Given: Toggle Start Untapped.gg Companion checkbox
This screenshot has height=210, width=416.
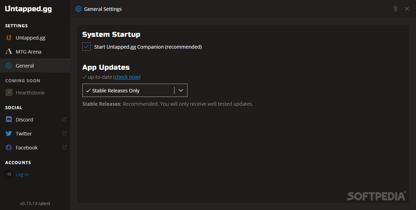Looking at the screenshot, I should [x=87, y=47].
